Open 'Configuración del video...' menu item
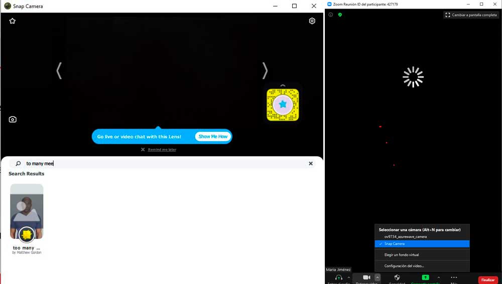The image size is (502, 284). pyautogui.click(x=422, y=266)
